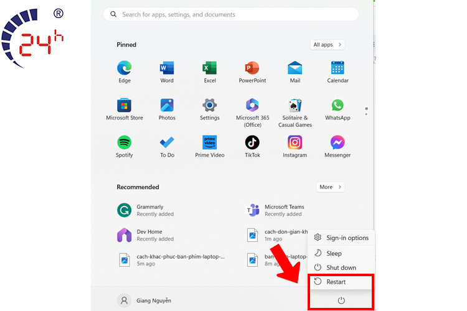Launch Spotify
The height and width of the screenshot is (311, 467).
point(124,146)
